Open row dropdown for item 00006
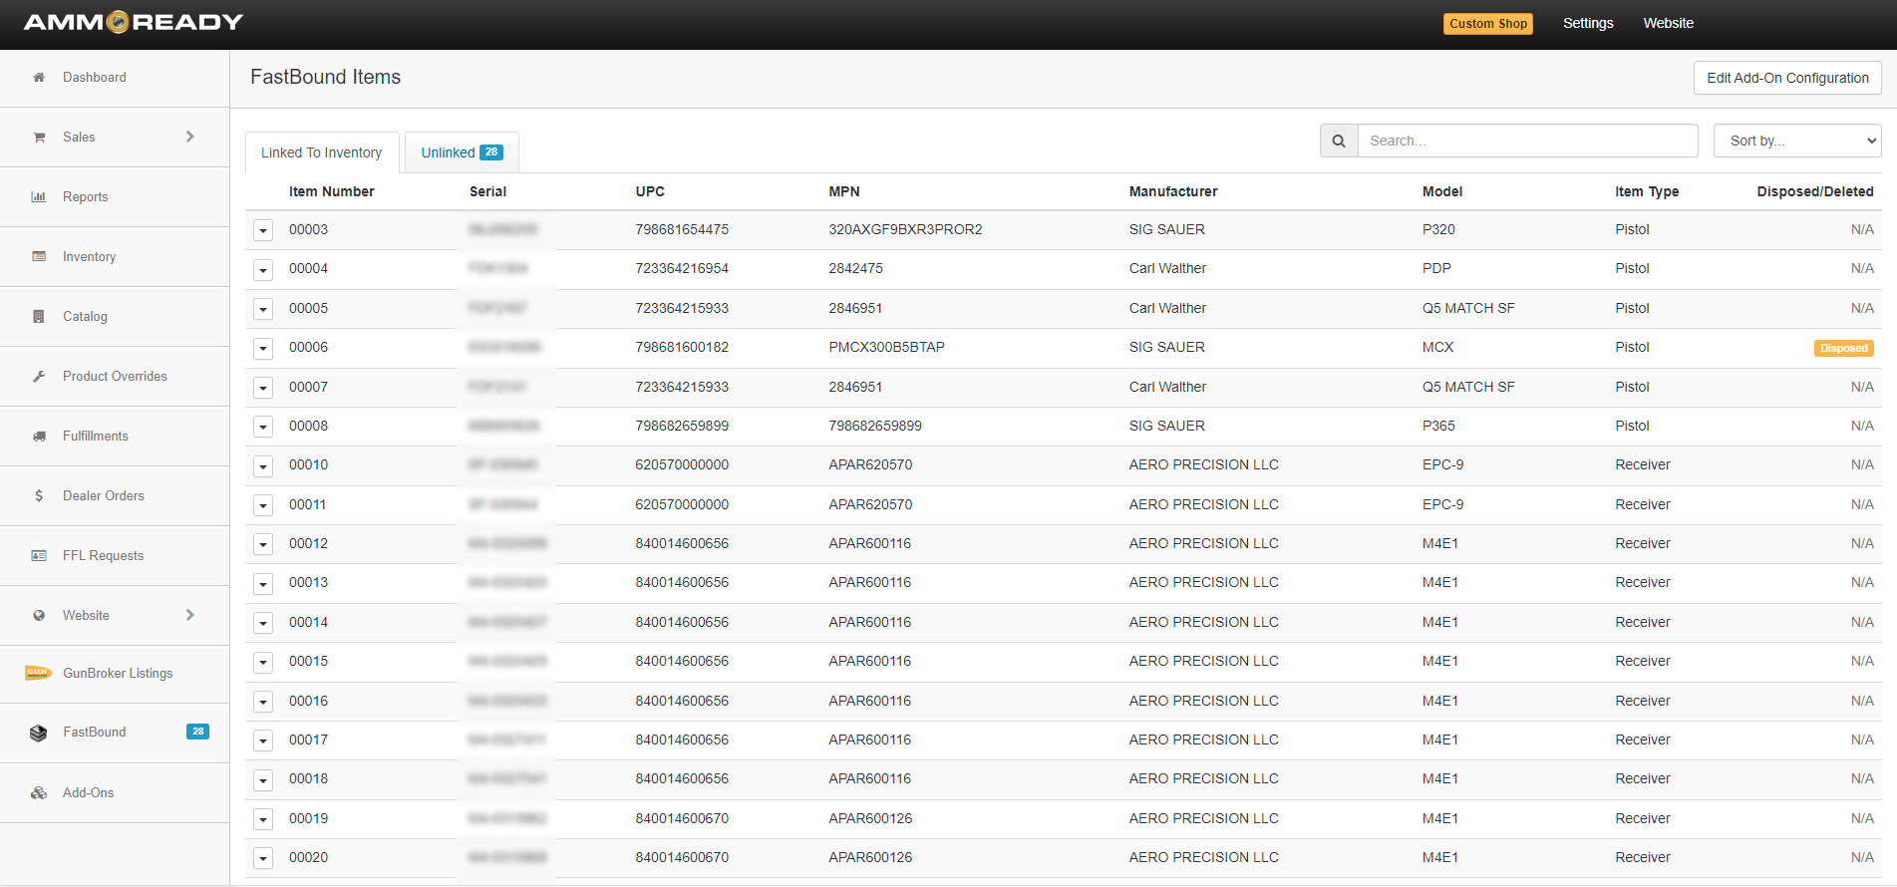Viewport: 1897px width, 887px height. 263,349
